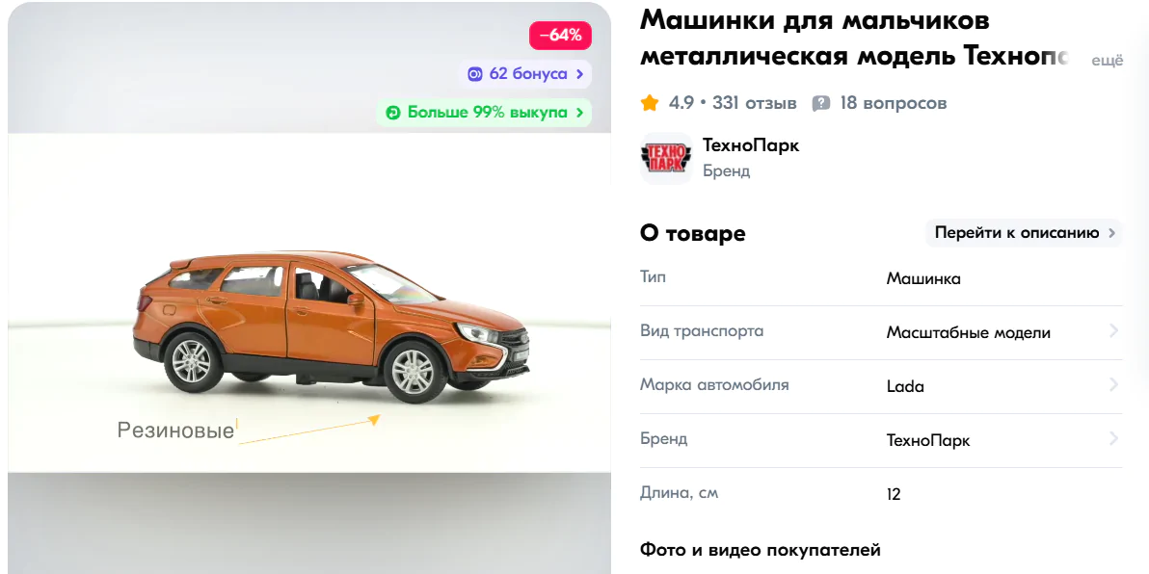1149x574 pixels.
Task: Open Марка автомобиля Lada chevron
Action: (1114, 384)
